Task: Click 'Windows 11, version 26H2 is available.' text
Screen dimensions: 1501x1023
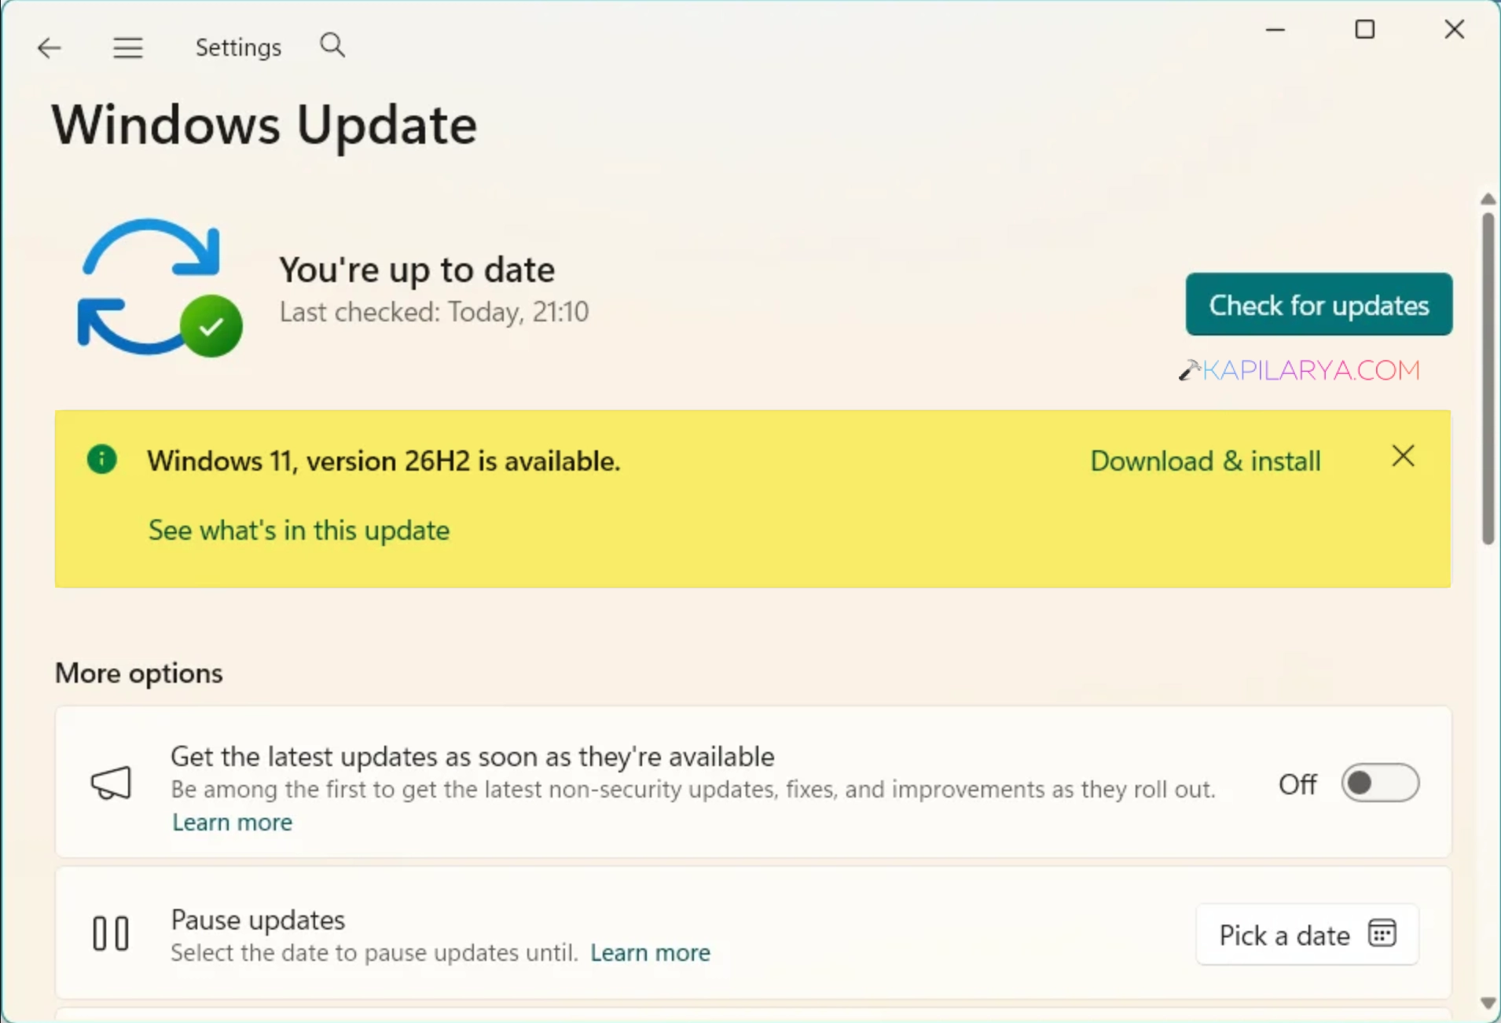Action: coord(384,461)
